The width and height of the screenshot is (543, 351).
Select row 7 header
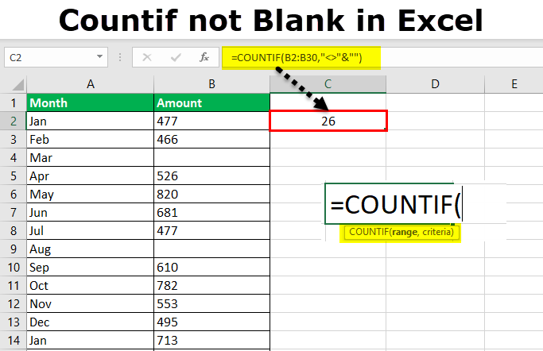14,212
